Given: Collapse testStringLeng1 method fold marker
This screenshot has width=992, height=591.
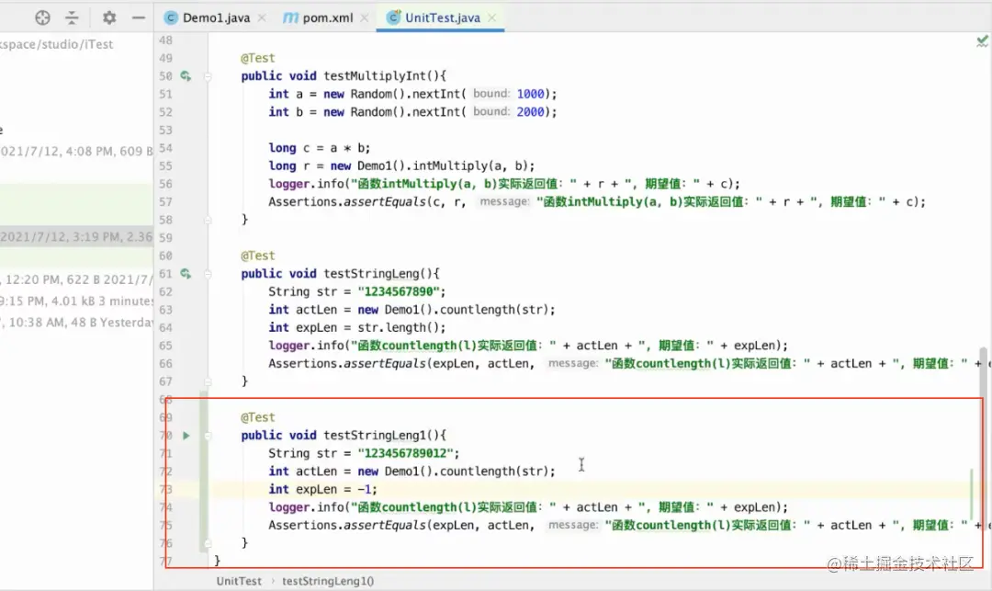Looking at the screenshot, I should (x=208, y=436).
